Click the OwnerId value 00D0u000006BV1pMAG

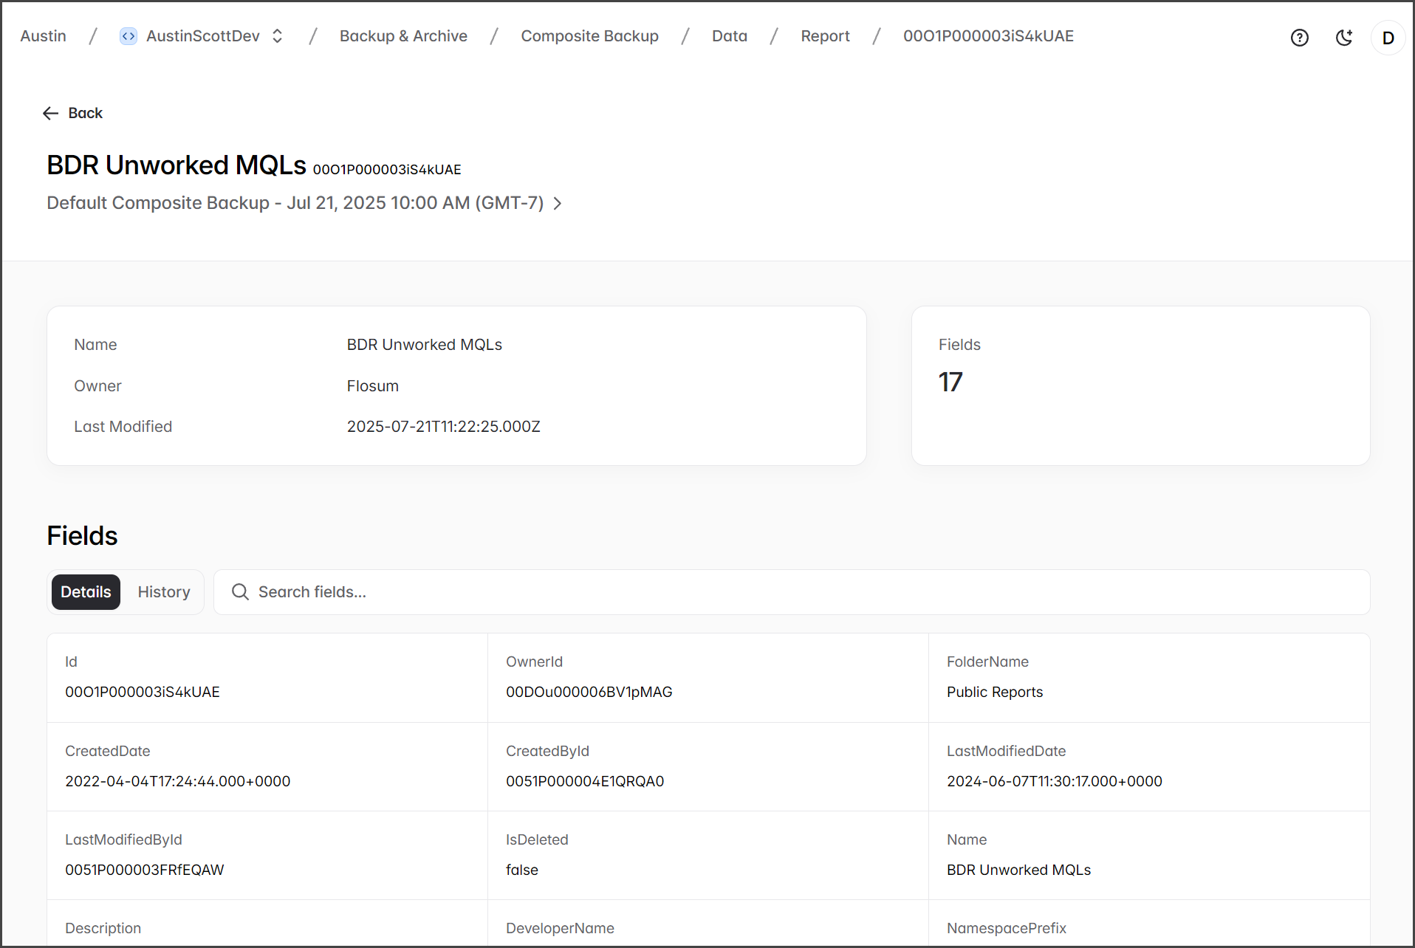[x=589, y=692]
